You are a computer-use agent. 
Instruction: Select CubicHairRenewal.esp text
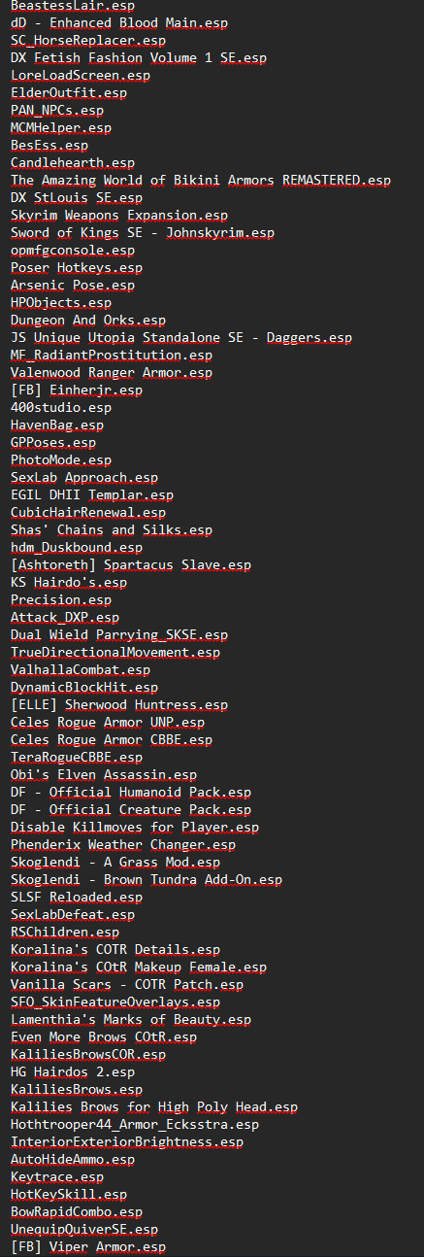(x=88, y=513)
